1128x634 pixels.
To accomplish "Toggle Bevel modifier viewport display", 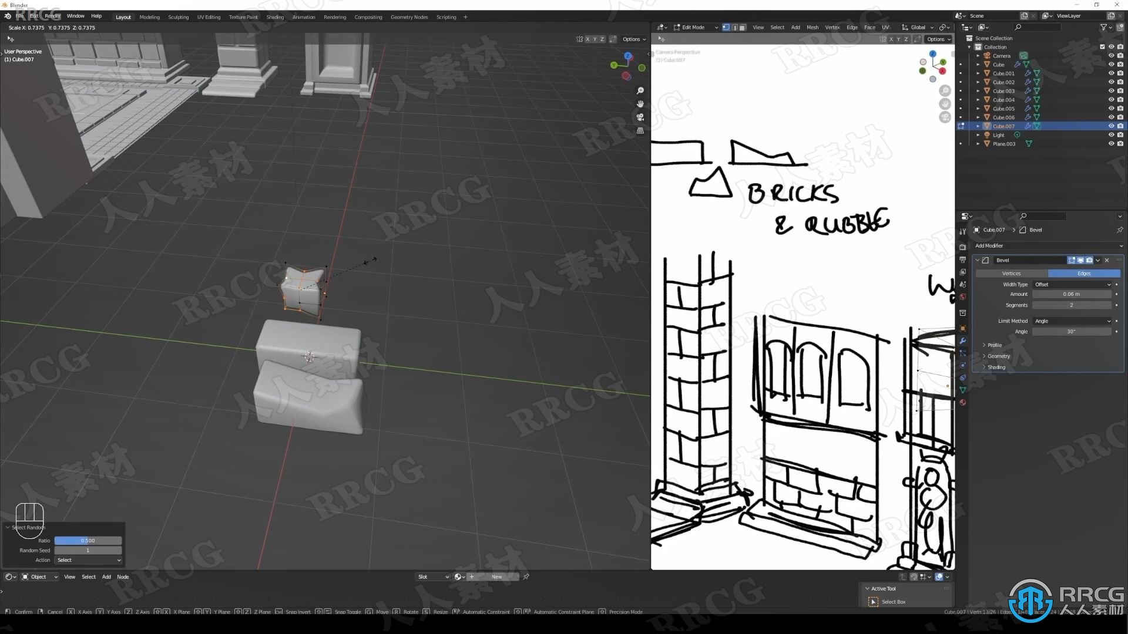I will point(1080,260).
